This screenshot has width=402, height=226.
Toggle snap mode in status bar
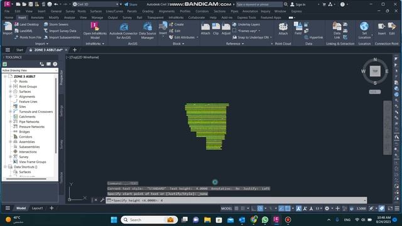(x=243, y=208)
